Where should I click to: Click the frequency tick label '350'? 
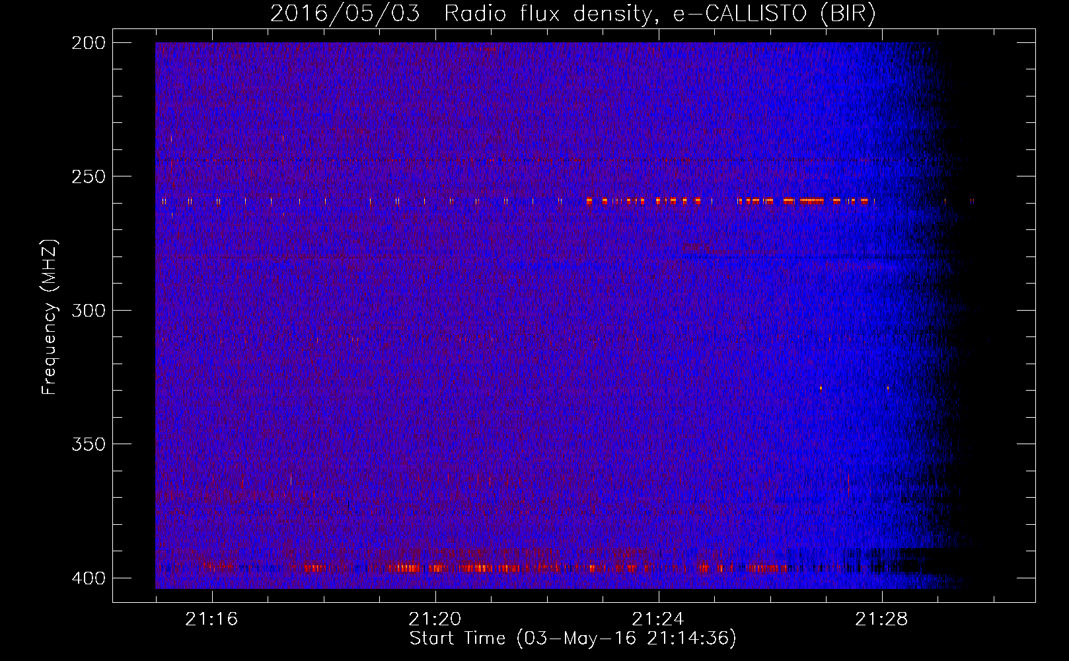click(x=89, y=444)
